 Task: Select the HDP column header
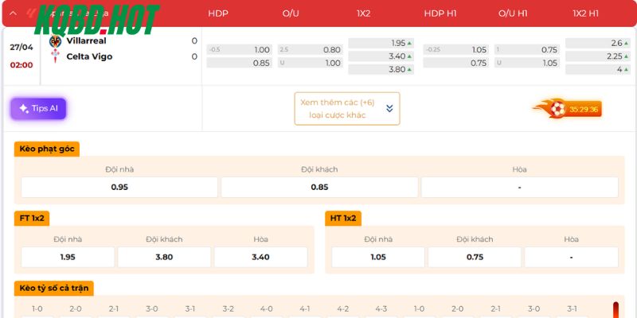click(218, 14)
